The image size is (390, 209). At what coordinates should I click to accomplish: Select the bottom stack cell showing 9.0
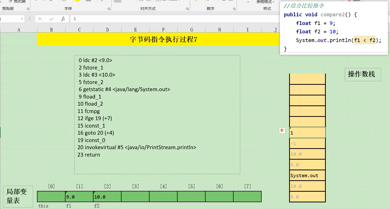click(307, 197)
